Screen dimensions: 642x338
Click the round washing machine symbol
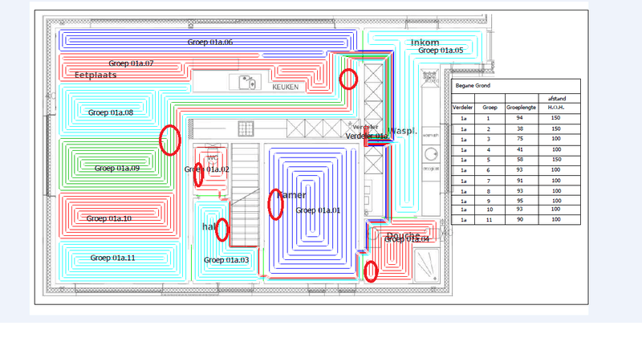point(431,155)
